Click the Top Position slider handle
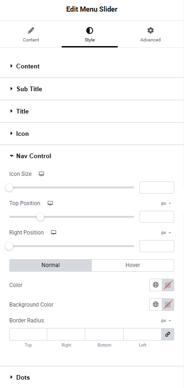Image resolution: width=184 pixels, height=388 pixels. click(40, 217)
